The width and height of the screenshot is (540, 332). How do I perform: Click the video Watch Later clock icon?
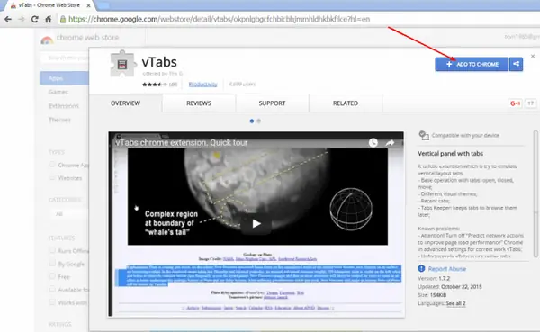[373, 142]
